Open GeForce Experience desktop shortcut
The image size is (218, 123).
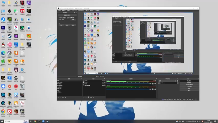click(x=10, y=20)
